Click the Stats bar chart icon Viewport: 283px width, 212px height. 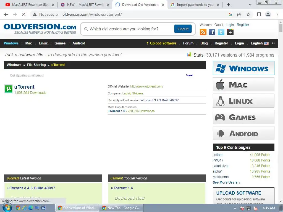pos(189,54)
